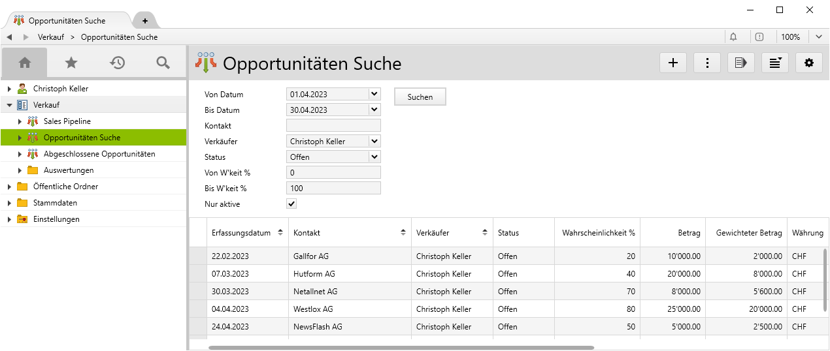
Task: Open the favorites star tab
Action: coord(71,63)
